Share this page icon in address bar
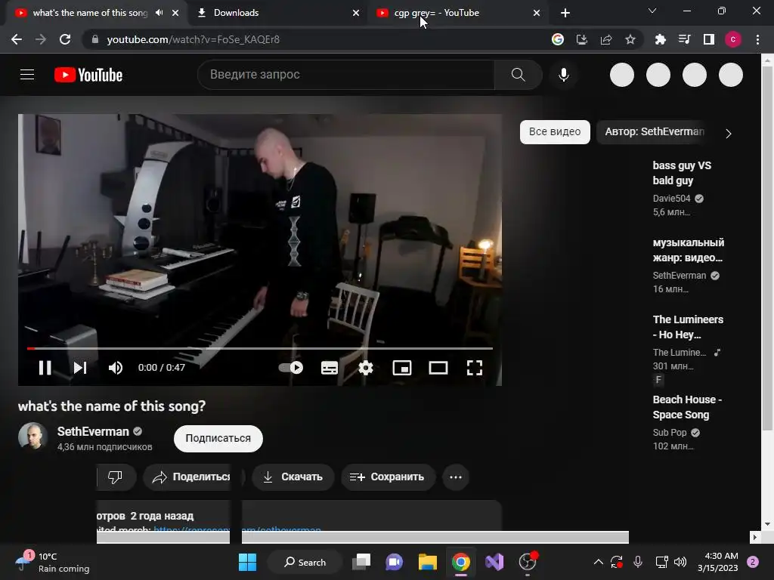This screenshot has width=774, height=580. coord(606,39)
